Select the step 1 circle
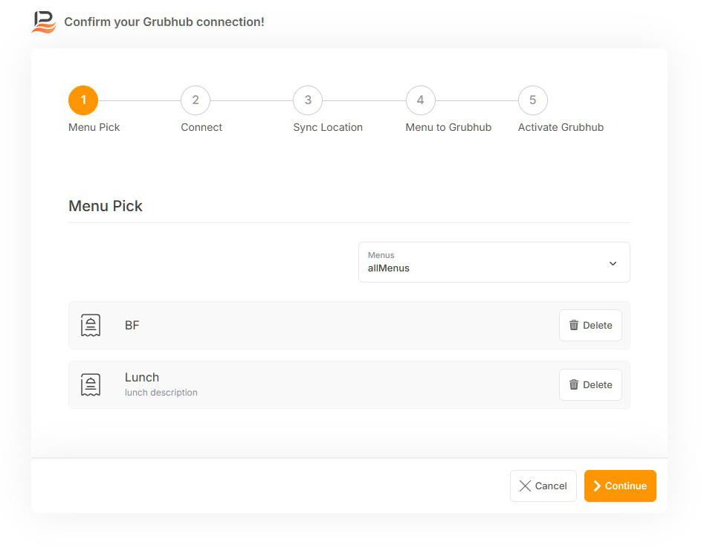707x551 pixels. tap(83, 100)
